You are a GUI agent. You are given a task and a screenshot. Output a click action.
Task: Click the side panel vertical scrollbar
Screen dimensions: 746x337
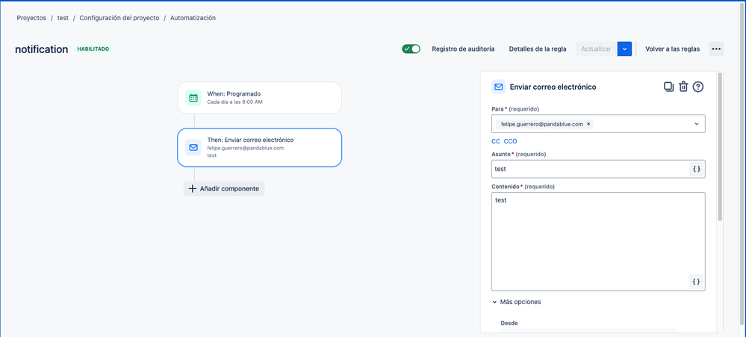pos(720,146)
